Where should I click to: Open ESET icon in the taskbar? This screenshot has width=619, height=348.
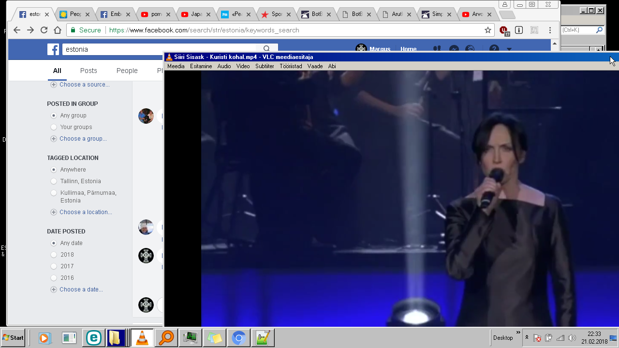pyautogui.click(x=93, y=338)
